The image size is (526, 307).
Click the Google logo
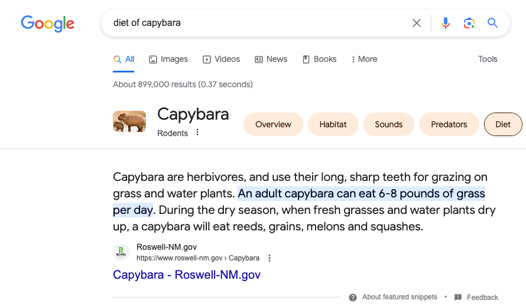[x=47, y=24]
